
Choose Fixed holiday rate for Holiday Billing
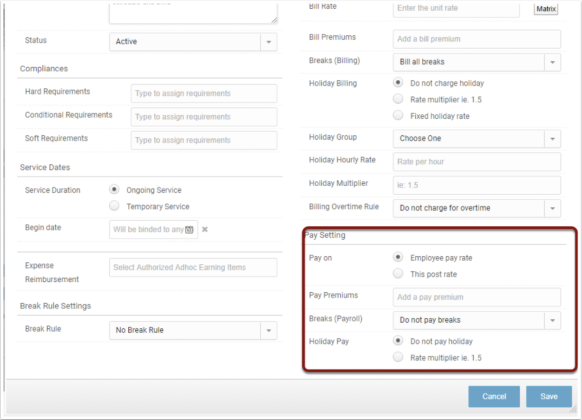point(398,115)
